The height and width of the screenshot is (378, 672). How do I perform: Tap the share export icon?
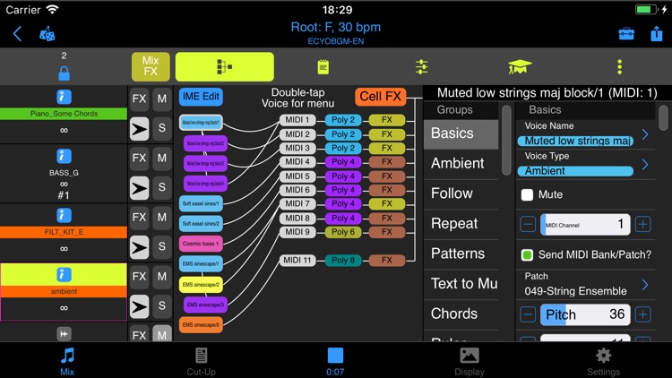[657, 33]
